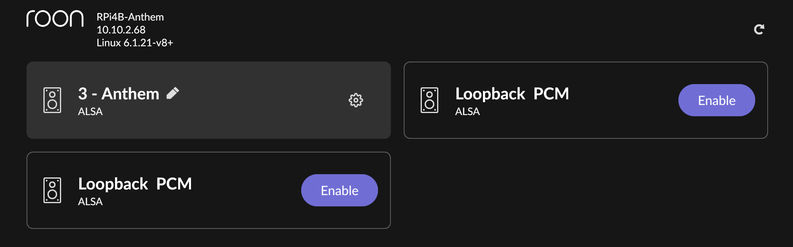Viewport: 793px width, 247px height.
Task: Select the 3 - Anthem device title
Action: point(119,94)
